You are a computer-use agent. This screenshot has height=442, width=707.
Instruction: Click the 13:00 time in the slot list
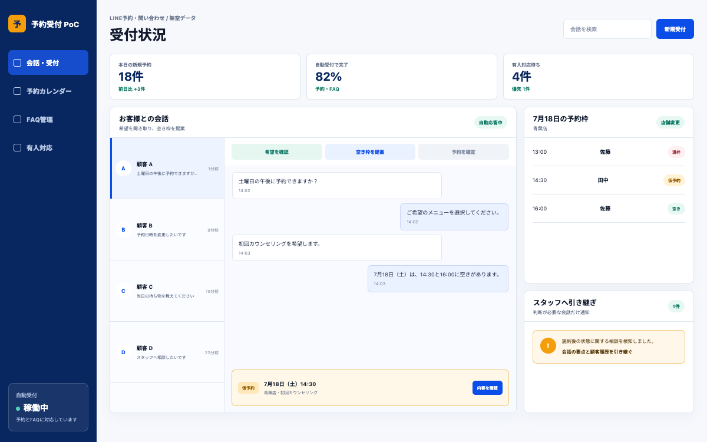(540, 152)
